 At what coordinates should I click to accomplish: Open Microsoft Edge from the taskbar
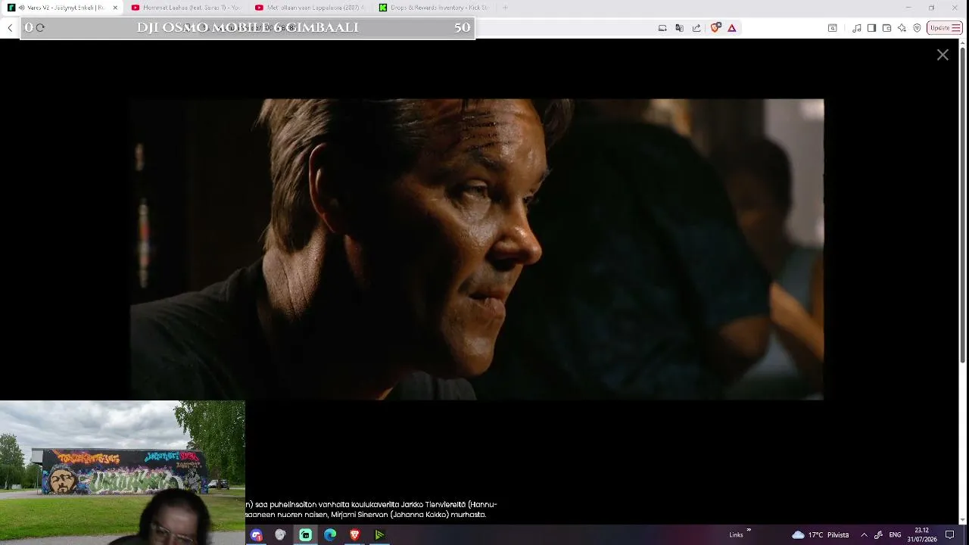pos(330,535)
